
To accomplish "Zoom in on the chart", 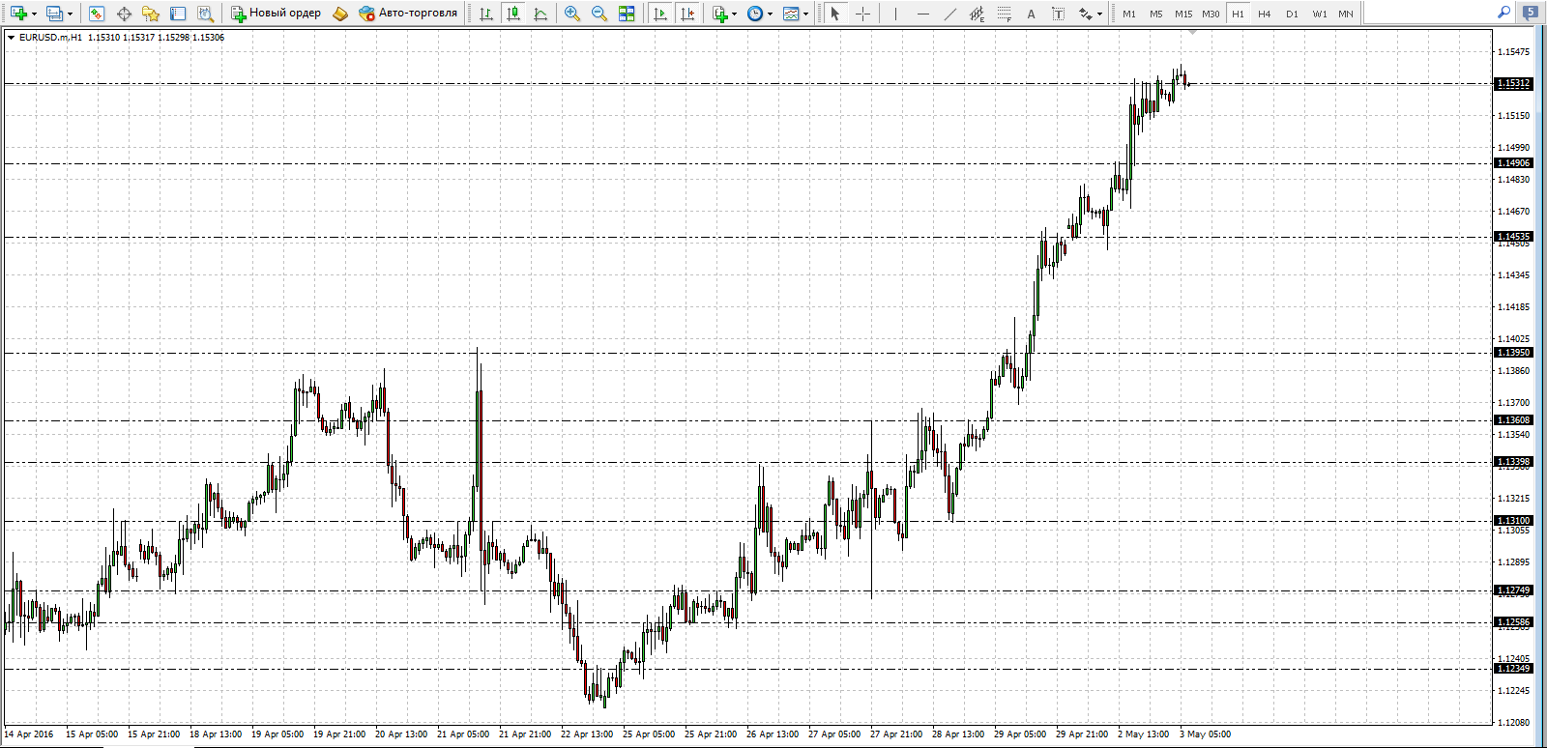I will pyautogui.click(x=572, y=14).
